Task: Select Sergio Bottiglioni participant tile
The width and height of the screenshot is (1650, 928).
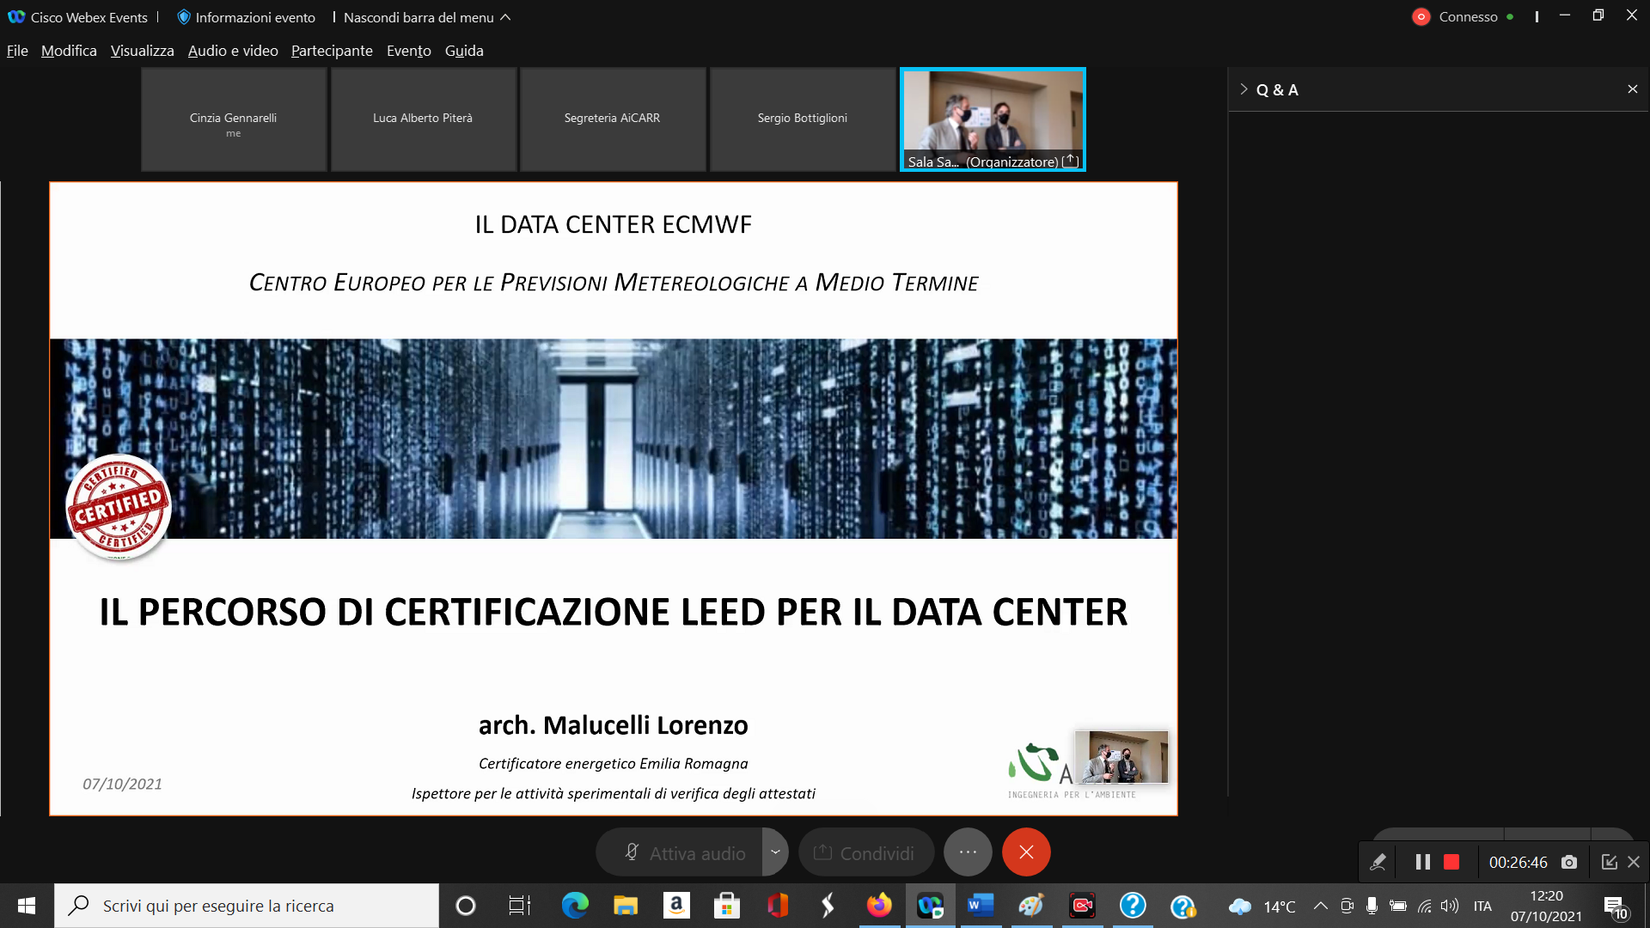Action: tap(803, 119)
